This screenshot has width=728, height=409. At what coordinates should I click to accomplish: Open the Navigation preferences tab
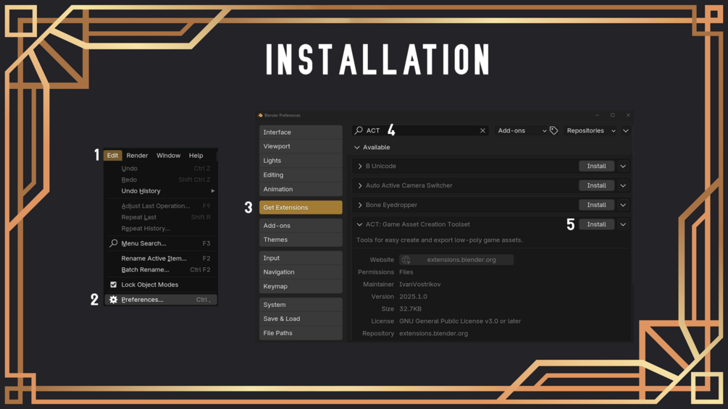coord(301,272)
